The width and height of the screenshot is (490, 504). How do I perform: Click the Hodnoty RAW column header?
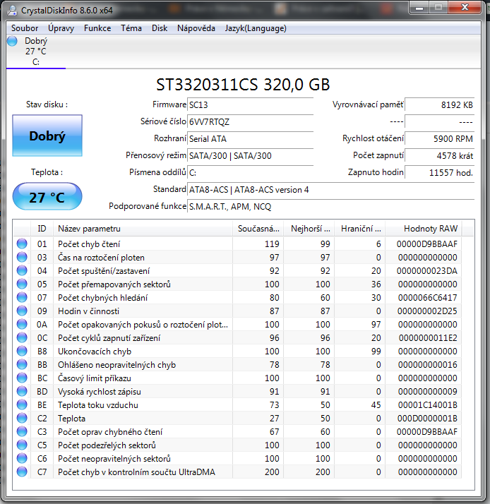(431, 229)
